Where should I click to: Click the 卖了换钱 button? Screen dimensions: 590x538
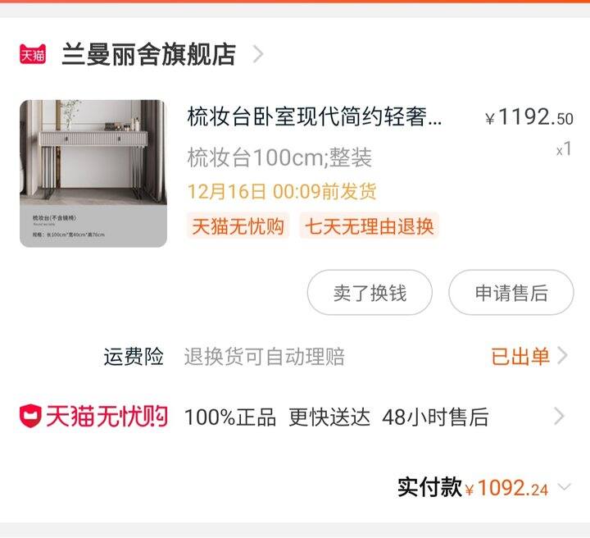[x=370, y=293]
